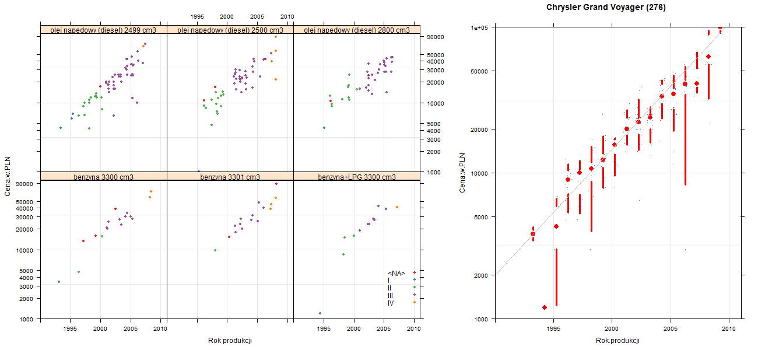The image size is (758, 350).
Task: Click the "<NA>" legend entry
Action: click(x=396, y=273)
